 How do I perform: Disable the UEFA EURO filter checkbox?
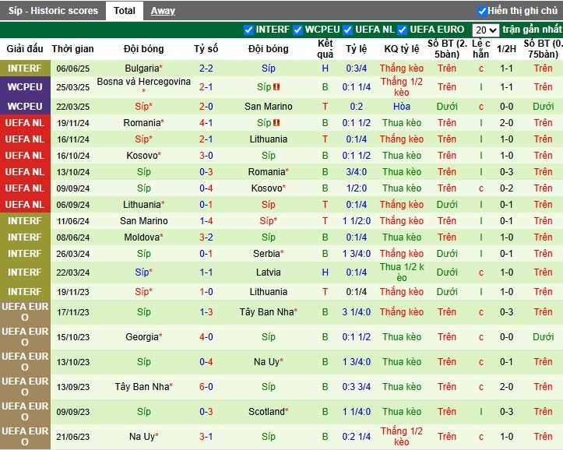(x=403, y=30)
